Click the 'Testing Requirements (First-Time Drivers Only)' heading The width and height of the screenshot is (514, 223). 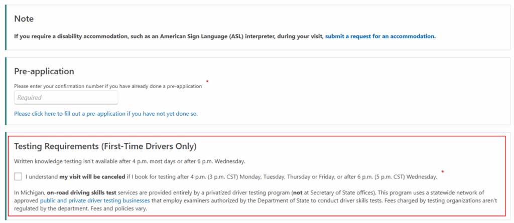pos(105,146)
